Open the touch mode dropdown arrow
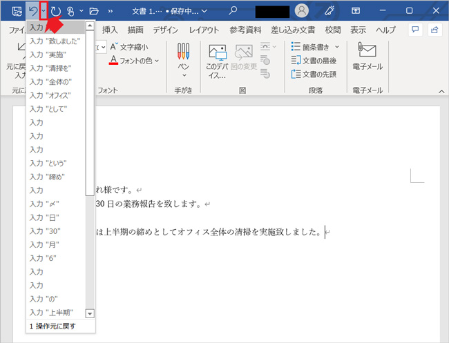The height and width of the screenshot is (343, 449). 82,11
